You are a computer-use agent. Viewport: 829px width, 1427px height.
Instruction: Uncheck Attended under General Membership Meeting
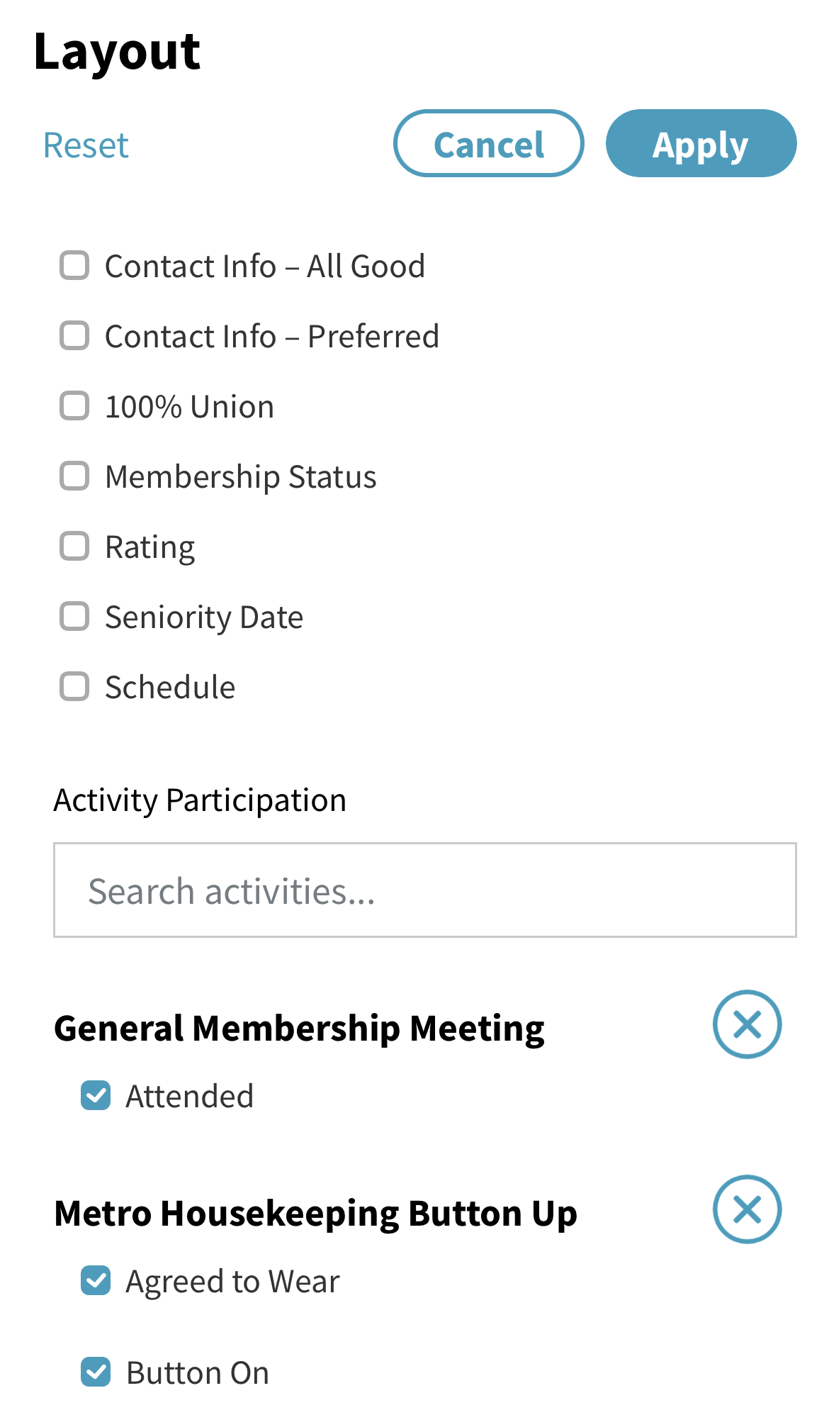pyautogui.click(x=96, y=1095)
